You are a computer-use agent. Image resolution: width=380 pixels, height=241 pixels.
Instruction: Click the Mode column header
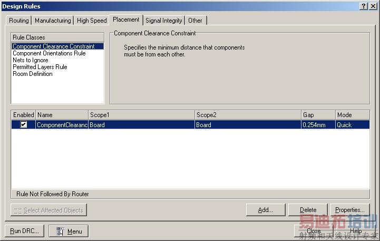click(353, 114)
